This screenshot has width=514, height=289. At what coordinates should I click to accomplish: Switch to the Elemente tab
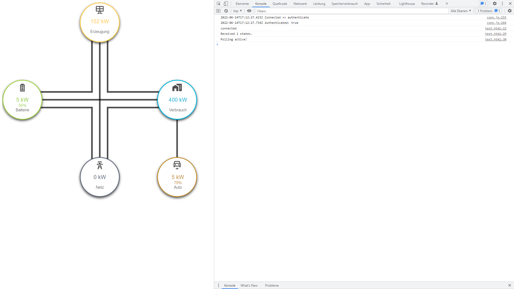(242, 4)
